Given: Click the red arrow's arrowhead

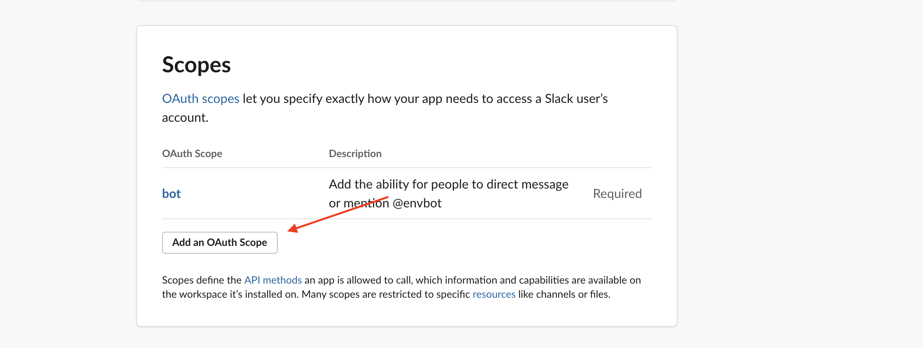Looking at the screenshot, I should [x=293, y=228].
